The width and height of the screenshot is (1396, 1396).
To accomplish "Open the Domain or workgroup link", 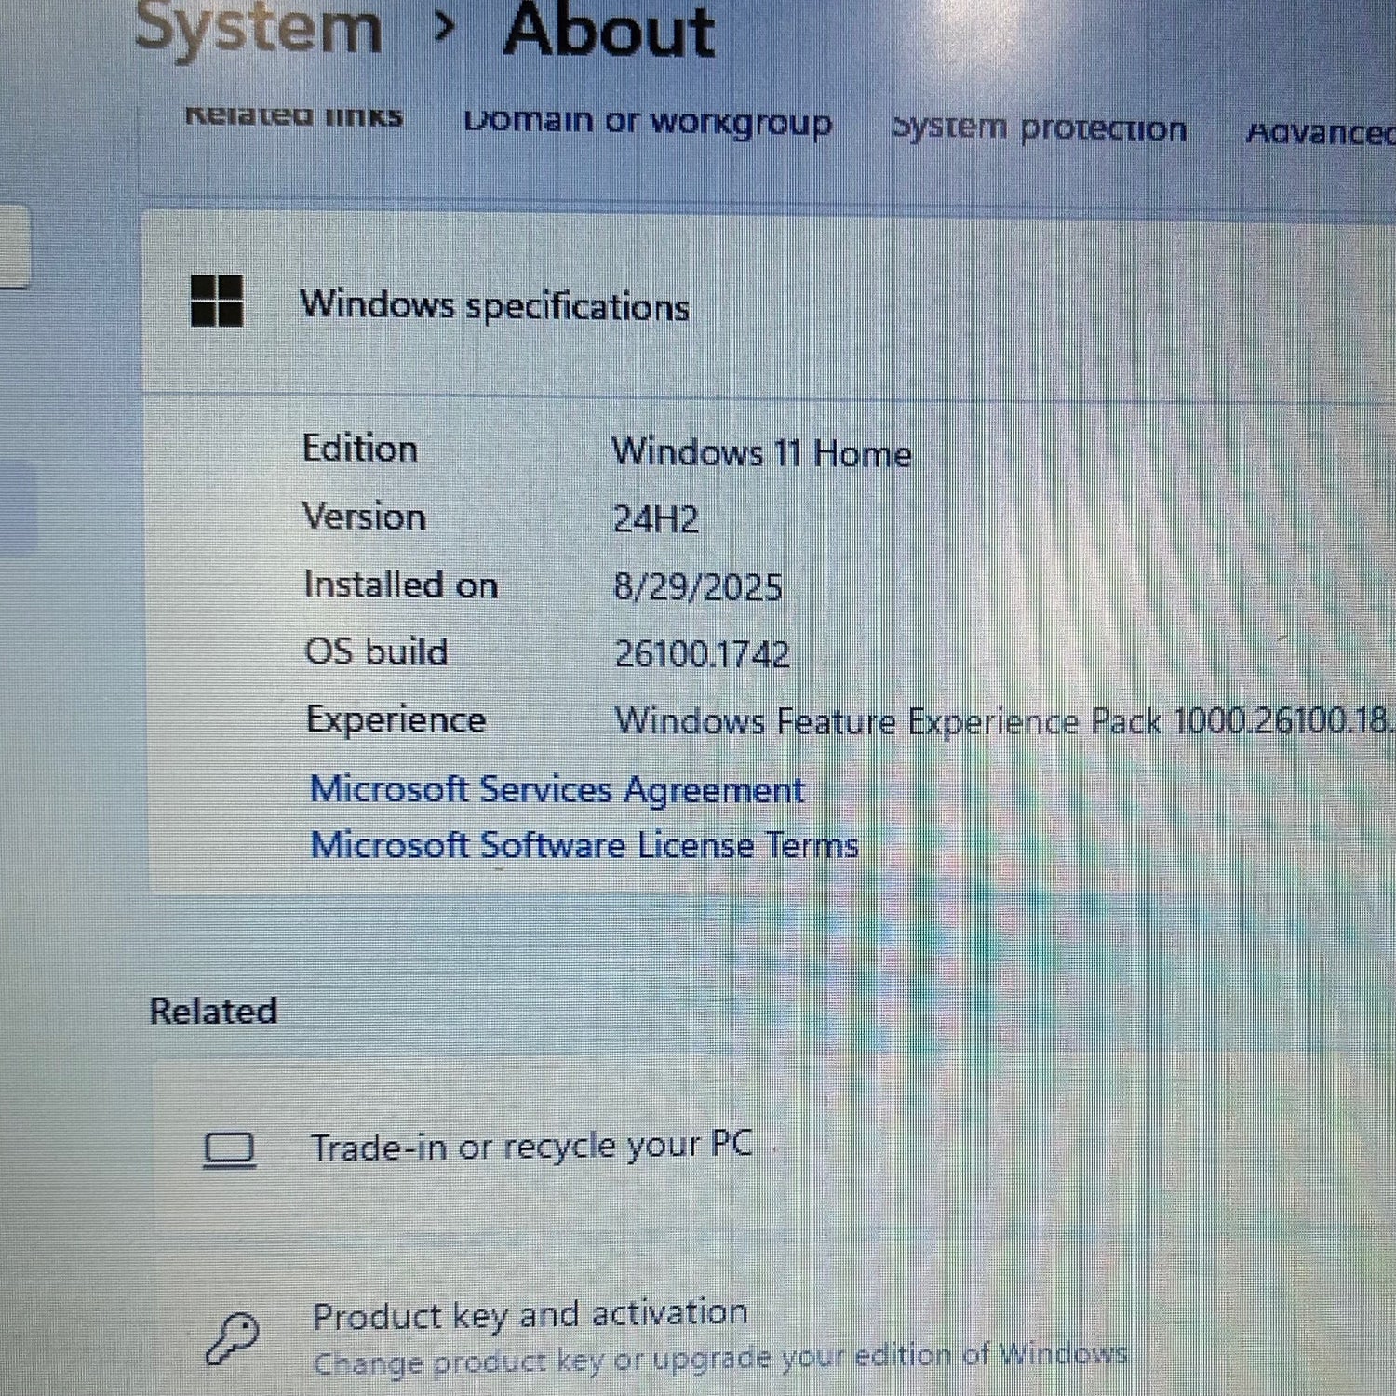I will coord(648,122).
